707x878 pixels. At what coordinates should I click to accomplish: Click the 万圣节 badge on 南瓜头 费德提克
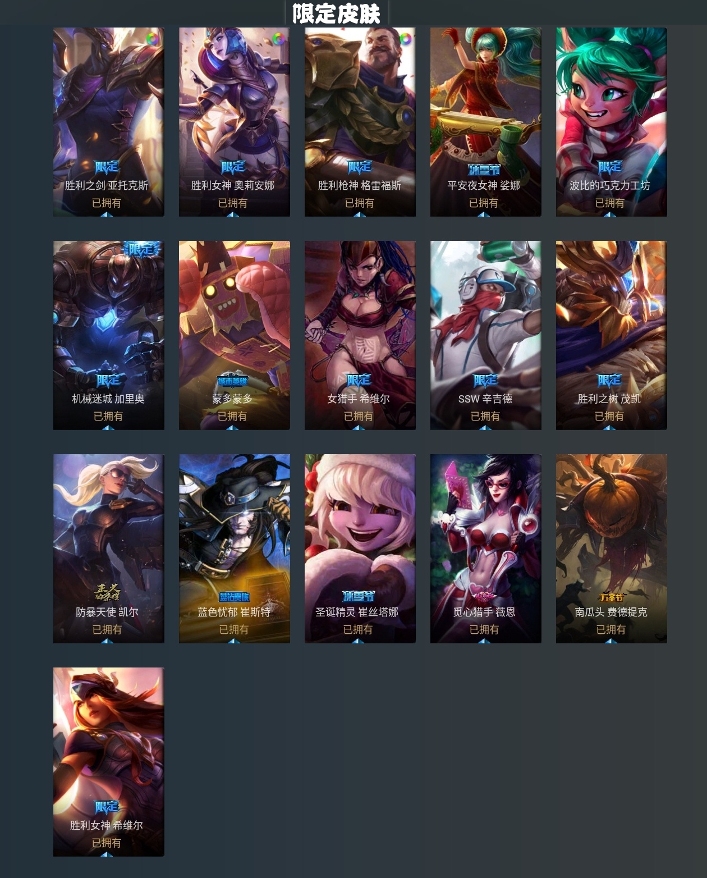612,597
